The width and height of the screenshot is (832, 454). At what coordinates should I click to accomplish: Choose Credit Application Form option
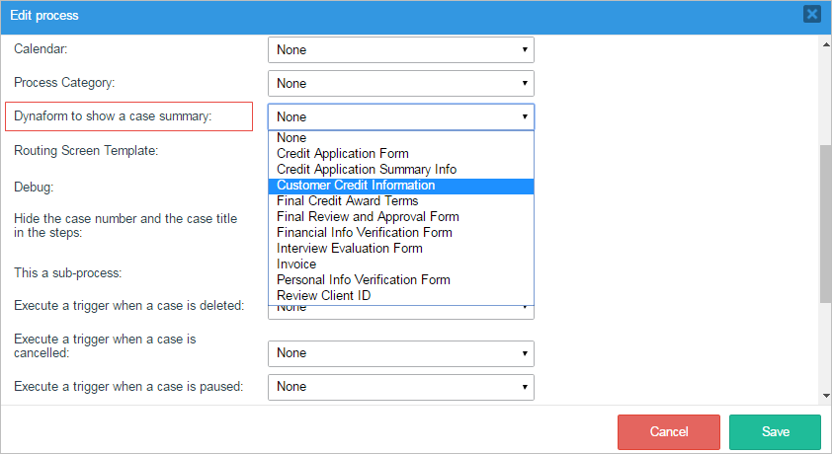343,154
